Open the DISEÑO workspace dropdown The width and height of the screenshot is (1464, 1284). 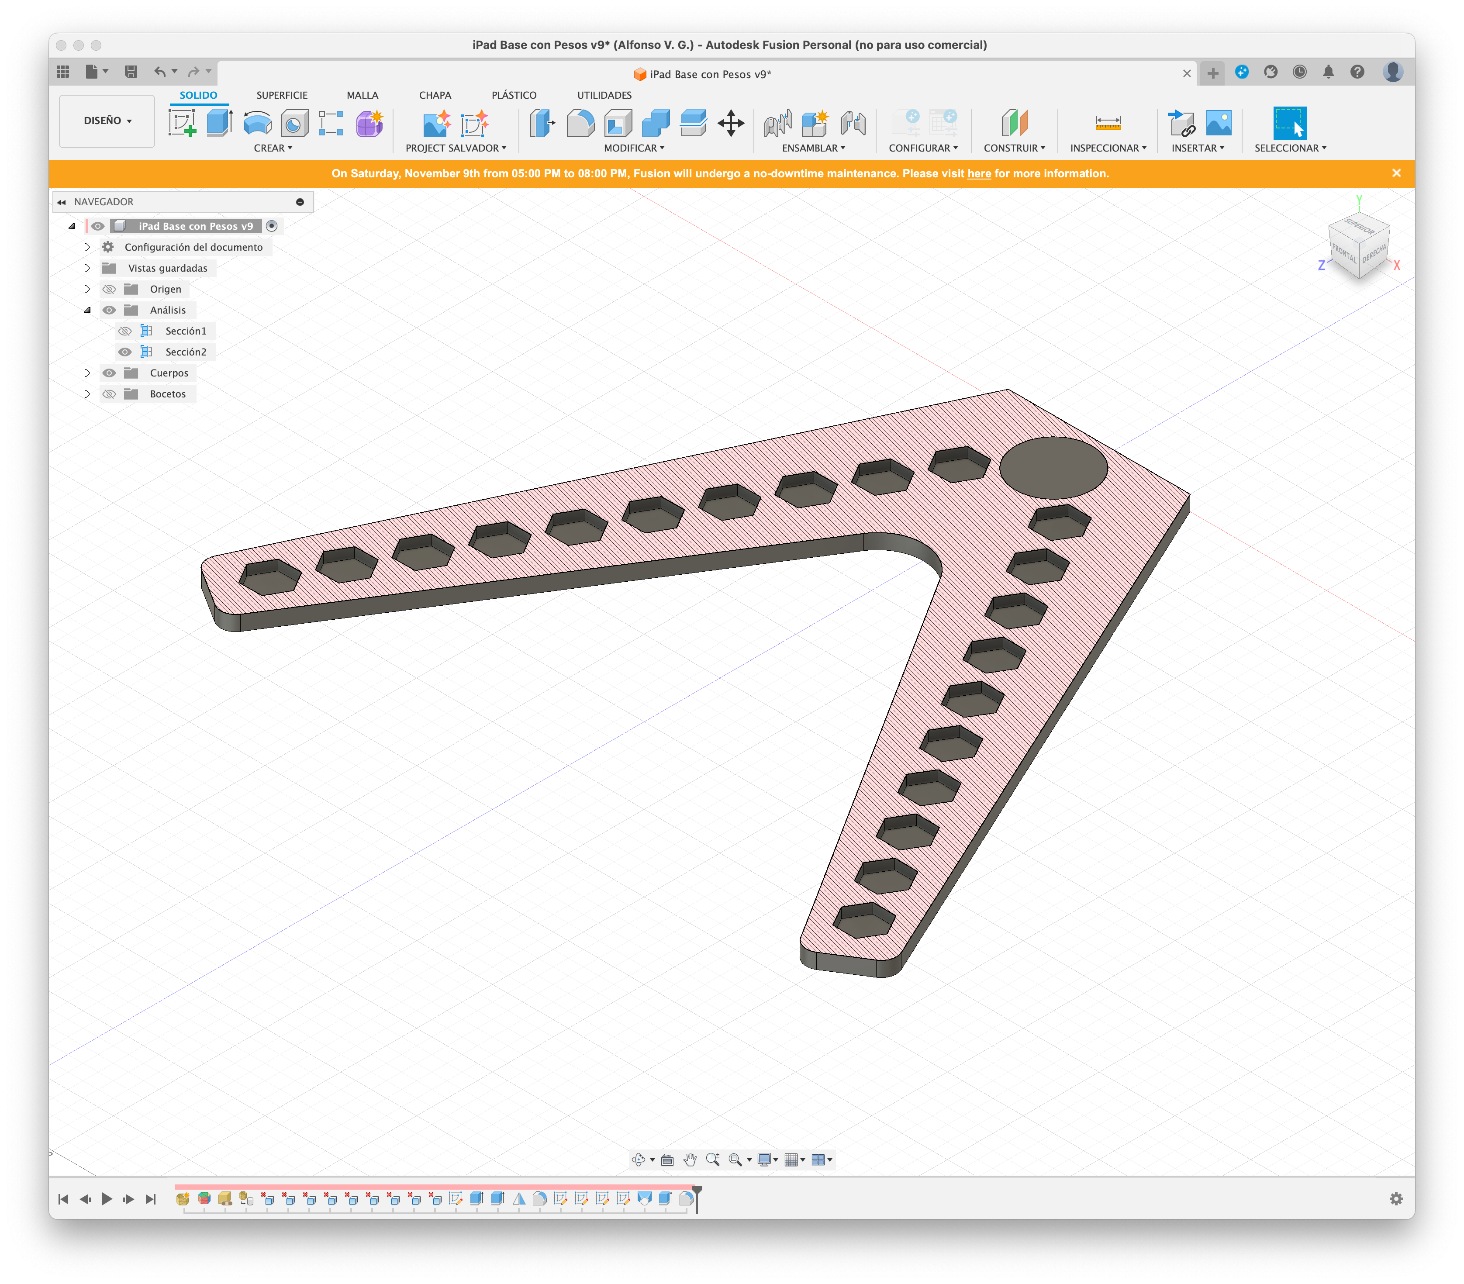point(107,121)
